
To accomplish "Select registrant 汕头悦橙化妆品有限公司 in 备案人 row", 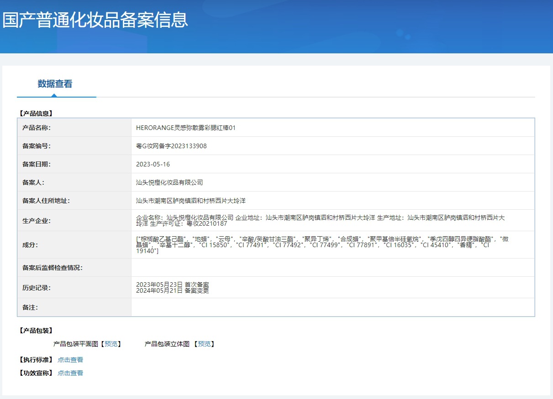I will point(169,182).
